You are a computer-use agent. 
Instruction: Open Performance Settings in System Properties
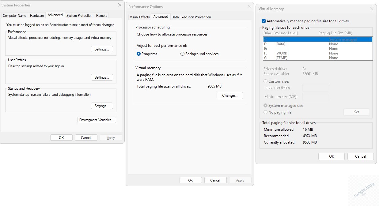click(x=102, y=49)
